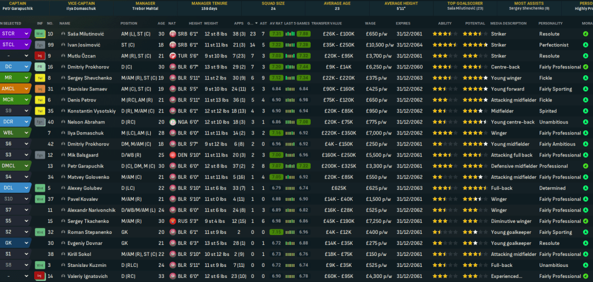
Task: Click the yellow card icon for Sergey Shevchenko
Action: pyautogui.click(x=40, y=78)
